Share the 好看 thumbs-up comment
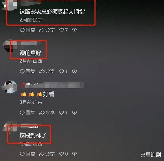Viewport: 164px width, 161px height. tap(47, 113)
